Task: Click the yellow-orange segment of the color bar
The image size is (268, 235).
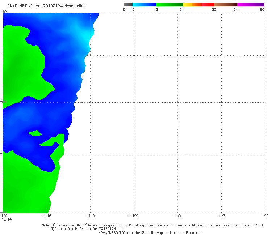Action: tap(192, 4)
